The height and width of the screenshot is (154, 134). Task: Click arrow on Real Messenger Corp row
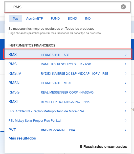coord(126,92)
